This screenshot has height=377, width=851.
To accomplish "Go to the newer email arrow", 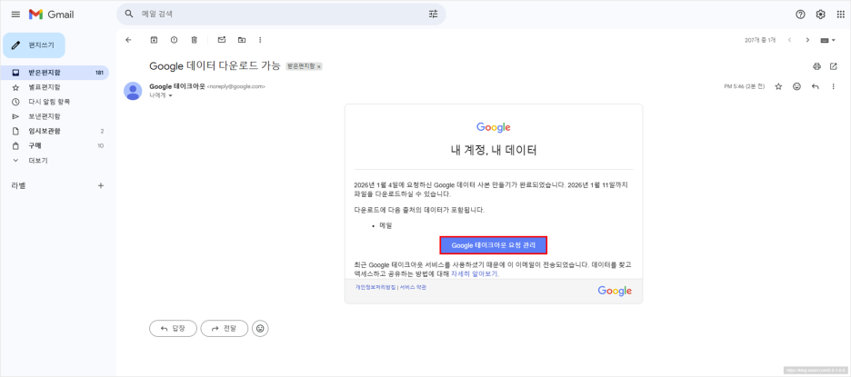I will [x=790, y=40].
